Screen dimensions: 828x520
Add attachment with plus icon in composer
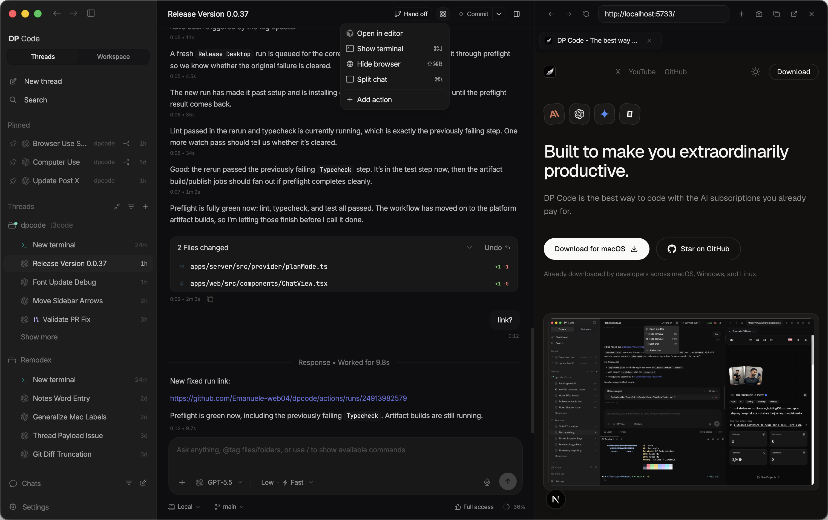click(182, 482)
